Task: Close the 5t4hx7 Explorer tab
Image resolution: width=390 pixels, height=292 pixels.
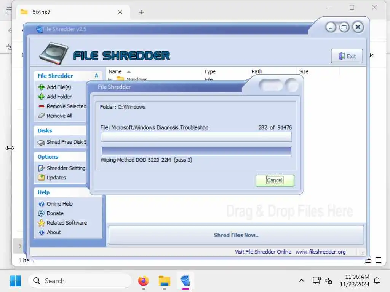Action: pyautogui.click(x=120, y=12)
